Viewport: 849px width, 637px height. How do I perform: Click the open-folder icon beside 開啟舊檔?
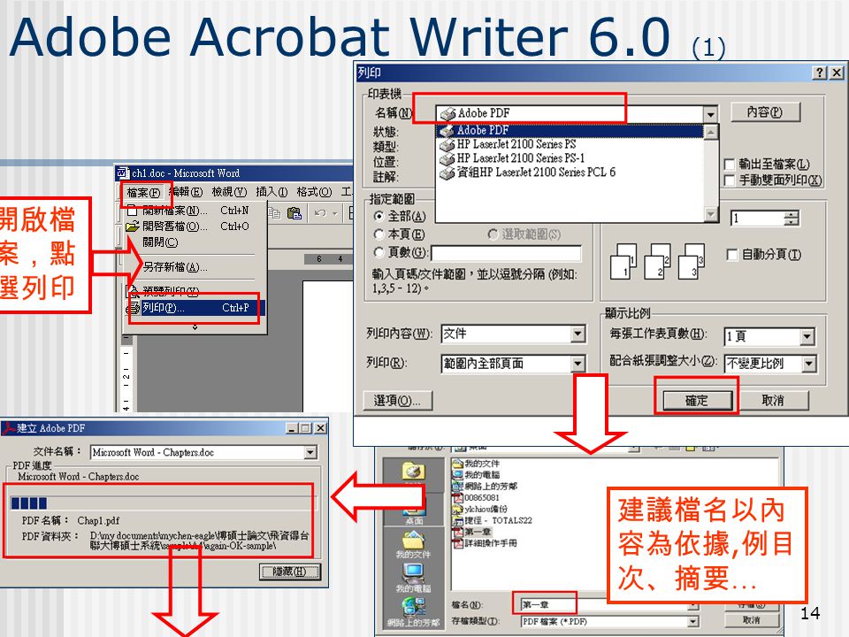[x=133, y=226]
